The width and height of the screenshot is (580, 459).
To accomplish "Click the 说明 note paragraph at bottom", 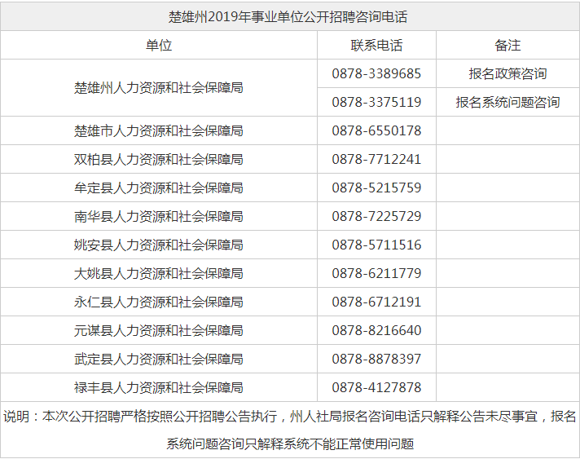I will [x=290, y=430].
